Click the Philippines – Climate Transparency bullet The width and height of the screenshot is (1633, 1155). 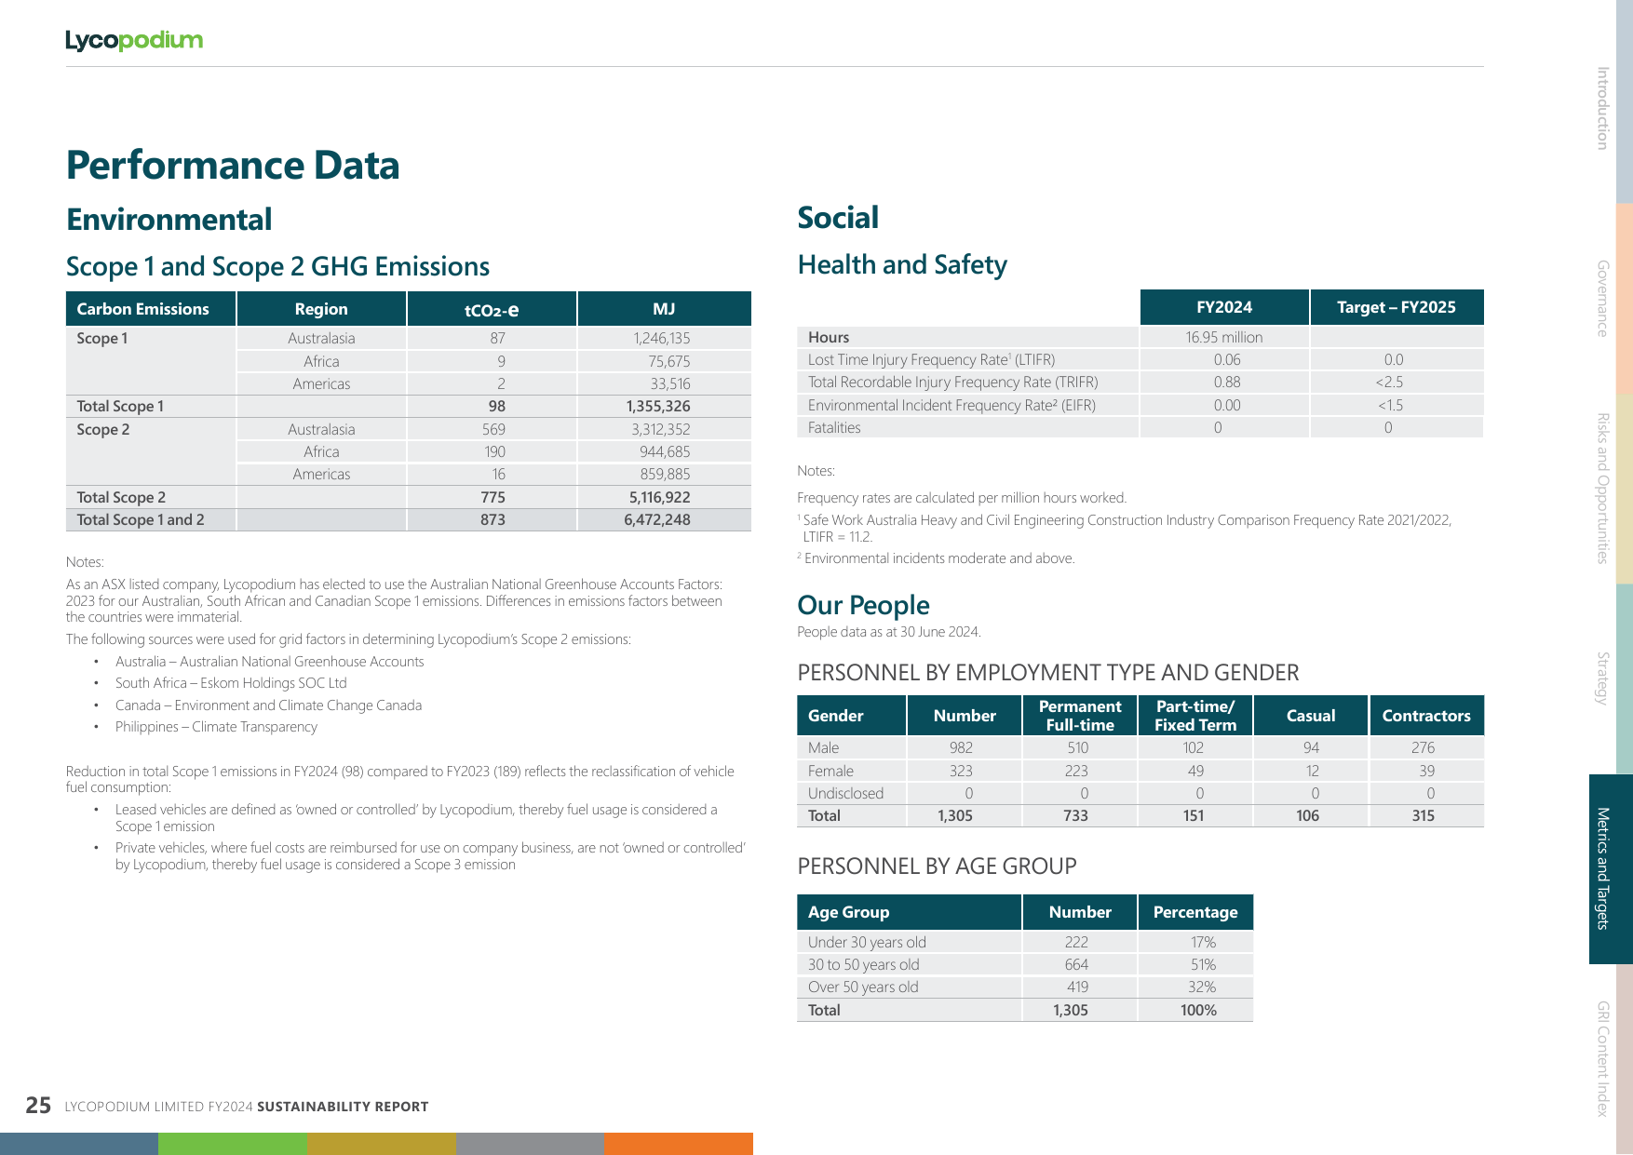pos(216,727)
